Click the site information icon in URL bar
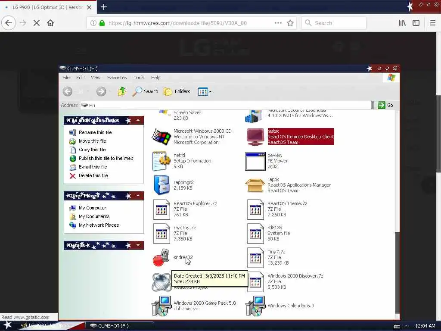Viewport: 441px width, 331px height. 93,23
